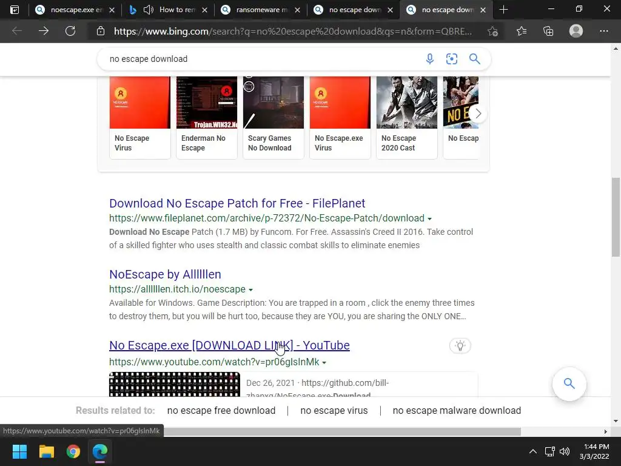
Task: Click the browser back arrow
Action: tap(17, 31)
